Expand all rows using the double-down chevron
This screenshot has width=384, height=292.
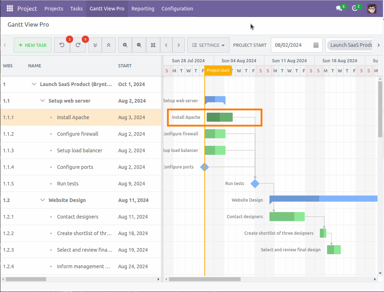pyautogui.click(x=95, y=45)
